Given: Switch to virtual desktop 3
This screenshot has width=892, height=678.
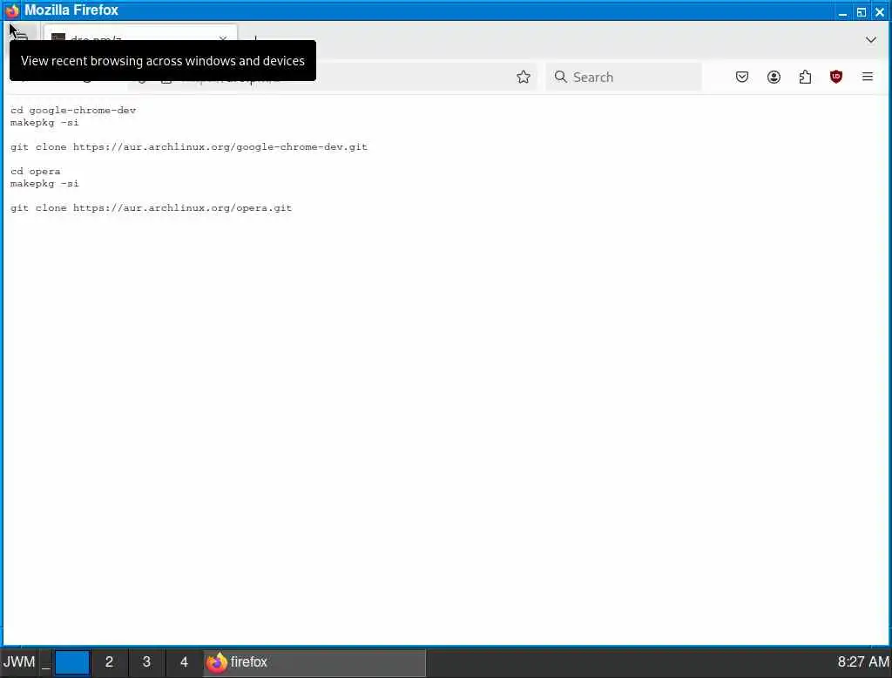Looking at the screenshot, I should (x=146, y=662).
